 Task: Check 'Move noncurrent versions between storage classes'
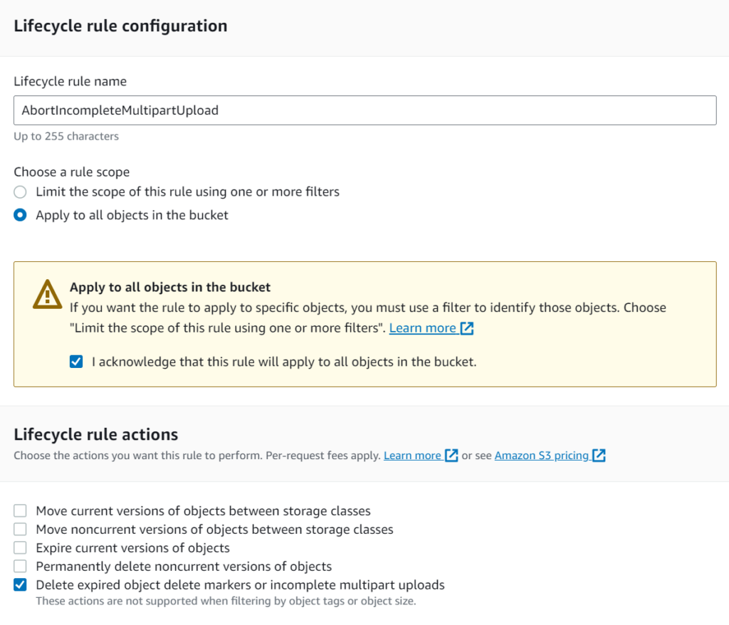point(21,530)
